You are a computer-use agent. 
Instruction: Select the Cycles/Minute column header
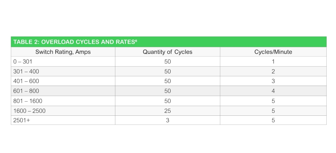273,52
